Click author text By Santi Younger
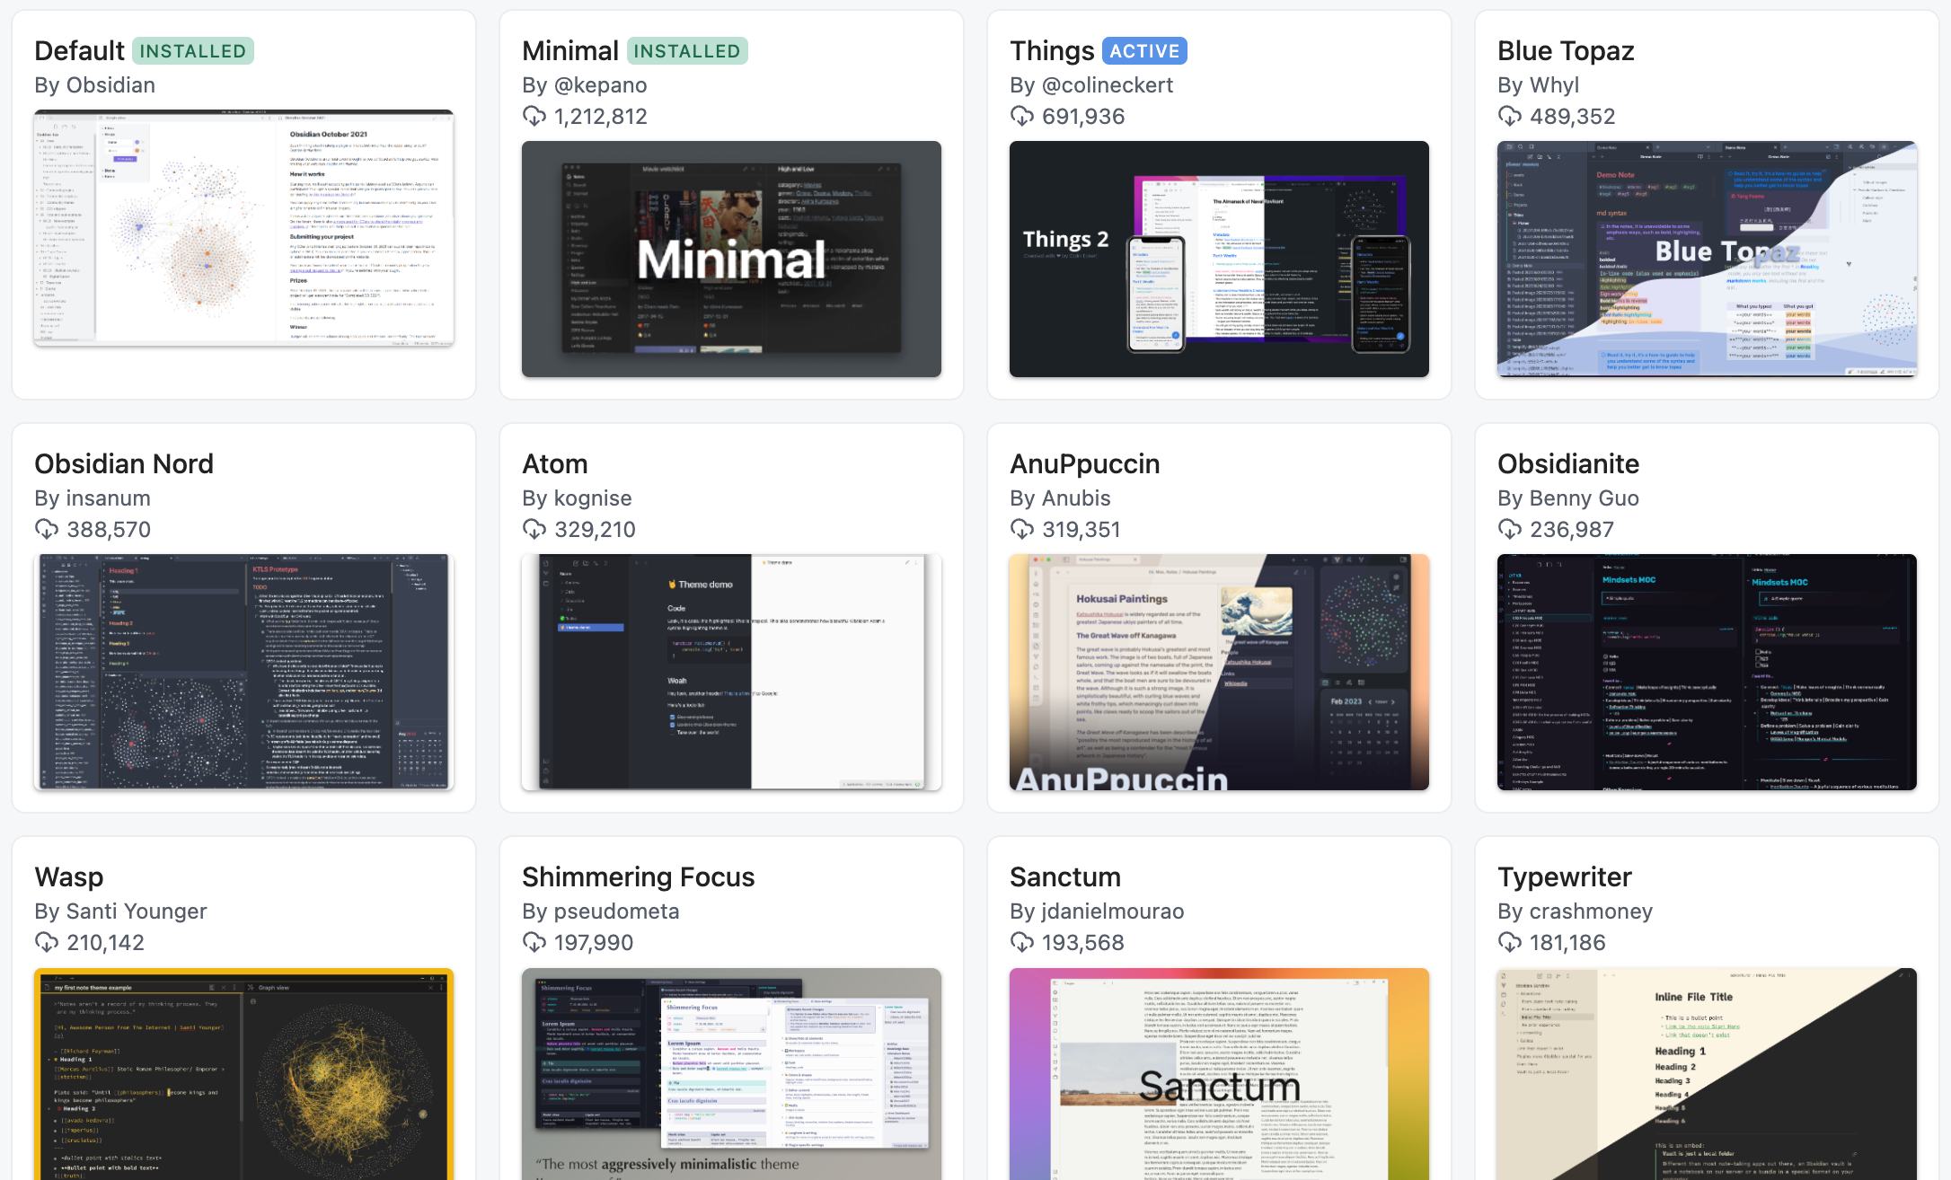Screen dimensions: 1951x1180 coord(120,911)
